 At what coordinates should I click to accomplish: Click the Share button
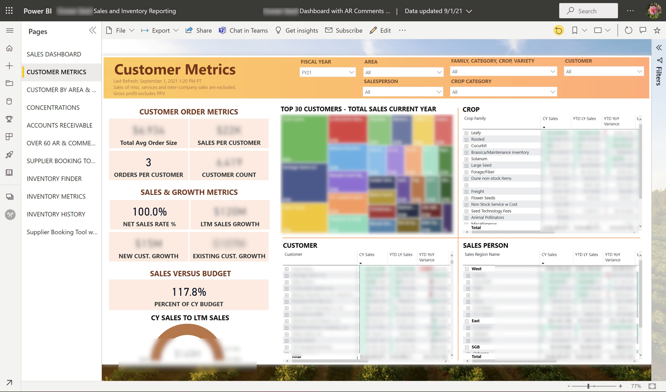[x=199, y=30]
